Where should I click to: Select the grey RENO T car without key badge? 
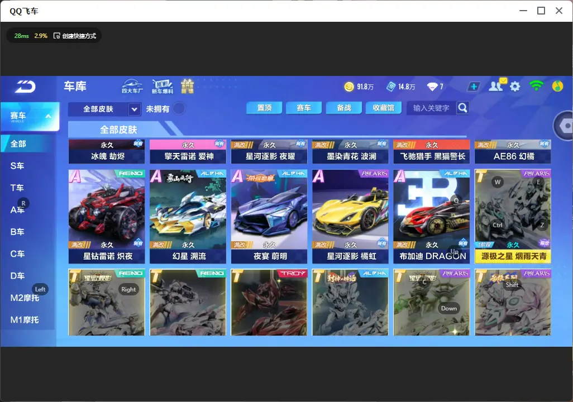click(x=188, y=302)
